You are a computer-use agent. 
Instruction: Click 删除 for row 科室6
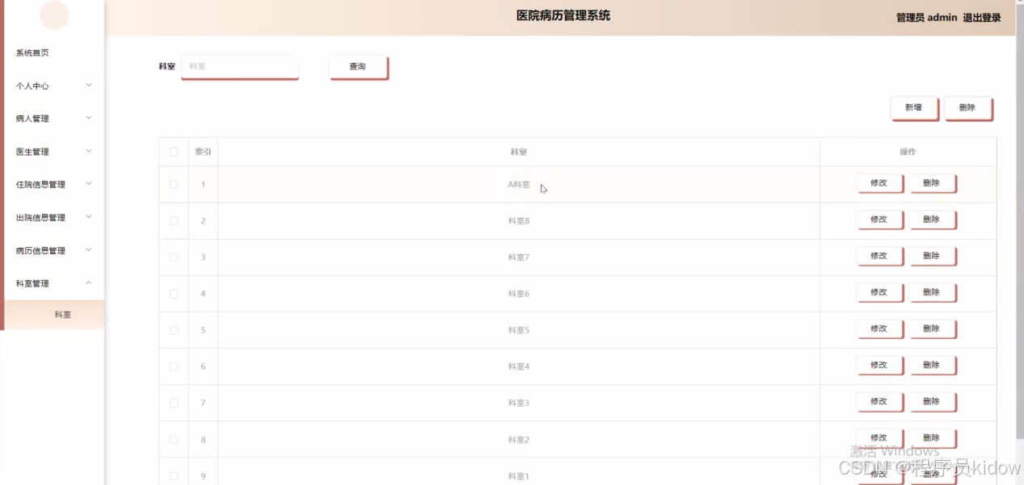click(x=933, y=292)
